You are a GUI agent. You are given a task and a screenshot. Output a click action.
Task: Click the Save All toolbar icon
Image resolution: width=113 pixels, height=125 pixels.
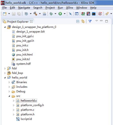(19, 14)
